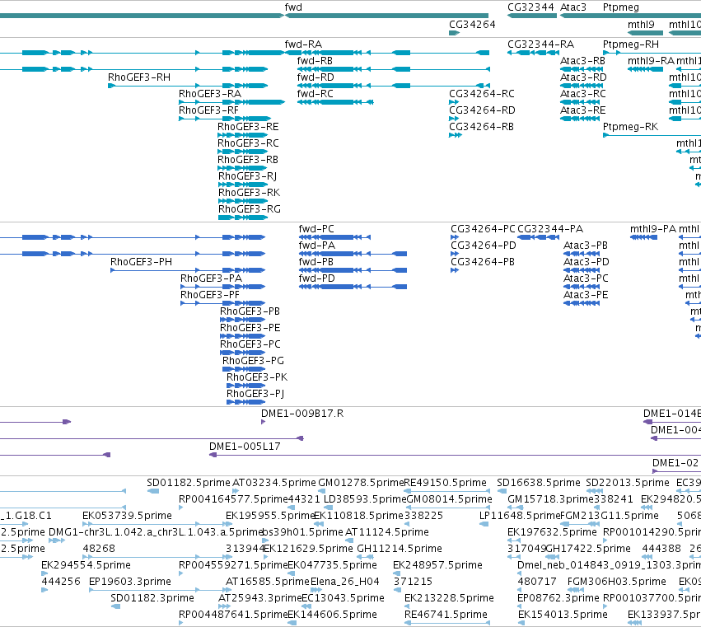Select protein mthl9-PA

click(x=644, y=237)
